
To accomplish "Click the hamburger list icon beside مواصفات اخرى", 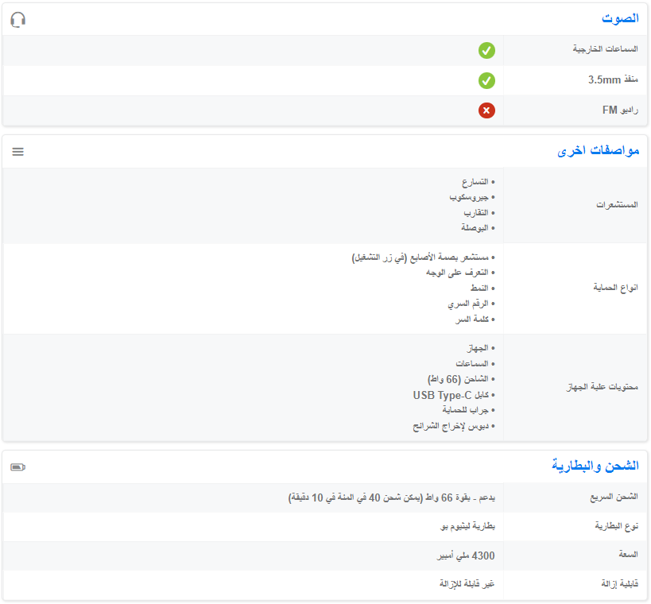I will tap(17, 151).
